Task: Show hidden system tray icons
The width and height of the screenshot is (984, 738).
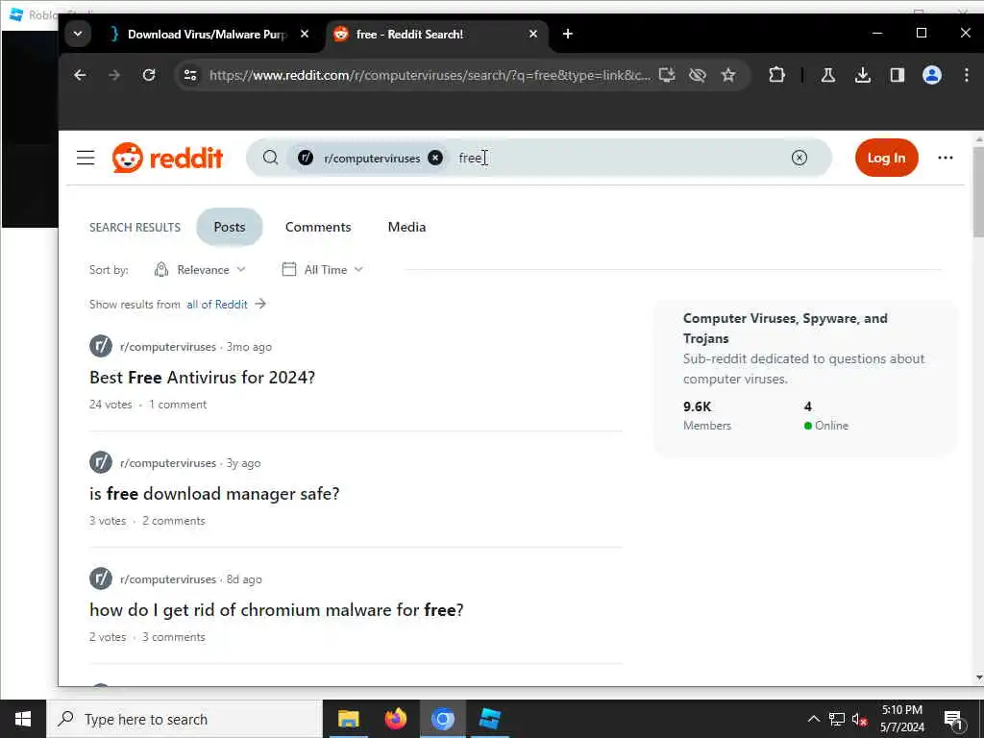Action: [x=813, y=719]
